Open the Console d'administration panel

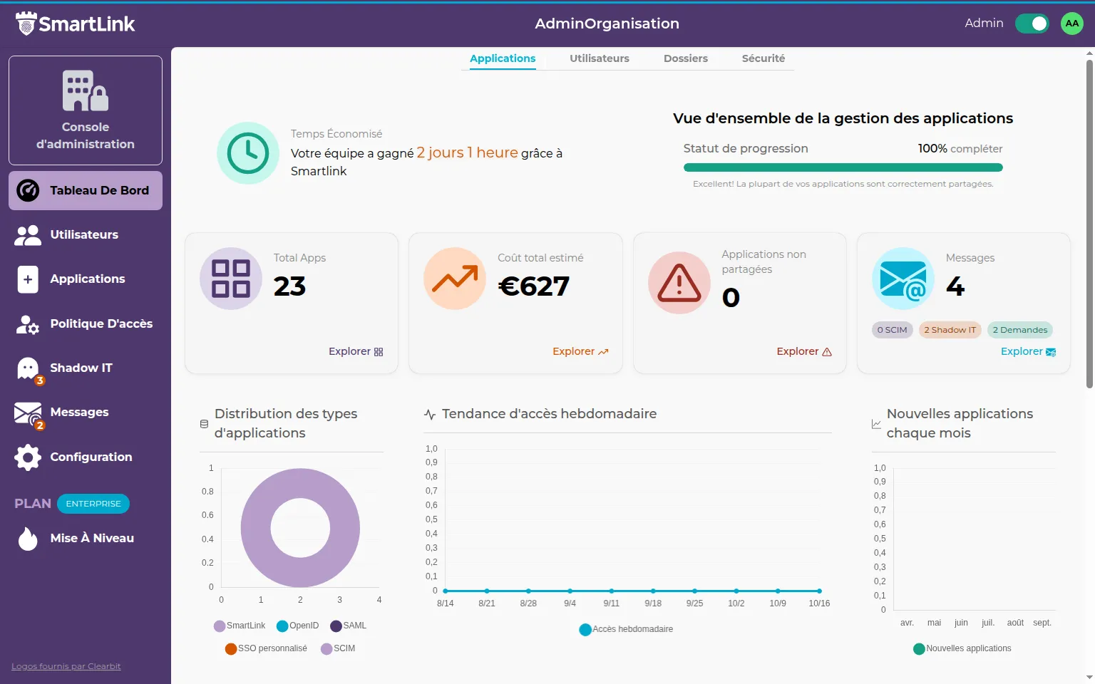pos(85,110)
